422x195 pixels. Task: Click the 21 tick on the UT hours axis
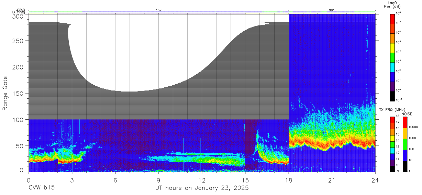click(332, 180)
